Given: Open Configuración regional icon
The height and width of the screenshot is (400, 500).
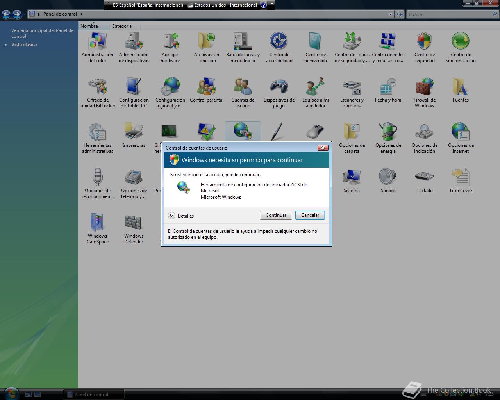Looking at the screenshot, I should coord(170,93).
